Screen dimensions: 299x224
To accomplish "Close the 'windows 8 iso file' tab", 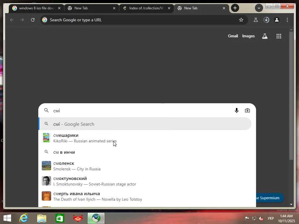I will pos(59,8).
